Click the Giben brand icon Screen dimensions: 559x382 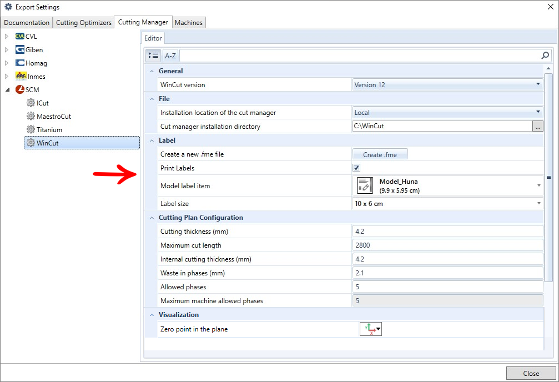tap(20, 49)
